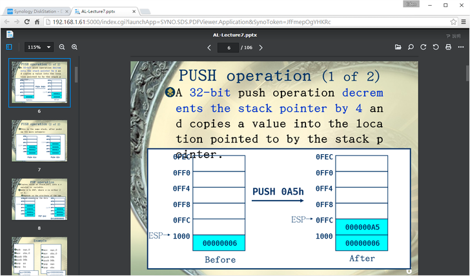This screenshot has height=276, width=470.
Task: Rotate the document clockwise
Action: (x=424, y=47)
